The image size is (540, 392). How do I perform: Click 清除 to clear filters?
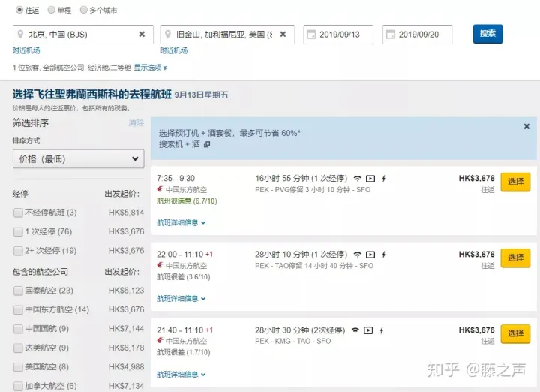[x=136, y=122]
